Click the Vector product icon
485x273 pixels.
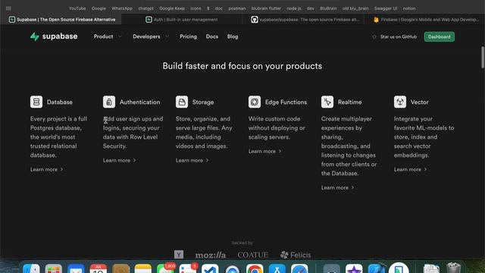coord(399,102)
